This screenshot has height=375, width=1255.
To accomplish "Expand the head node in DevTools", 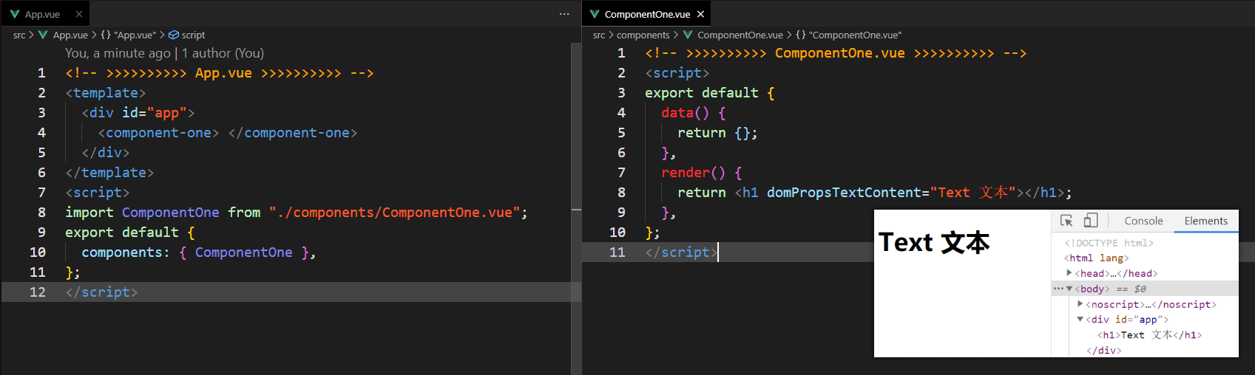I will point(1069,273).
